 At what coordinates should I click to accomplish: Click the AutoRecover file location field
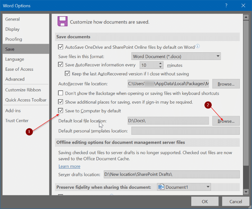point(168,84)
